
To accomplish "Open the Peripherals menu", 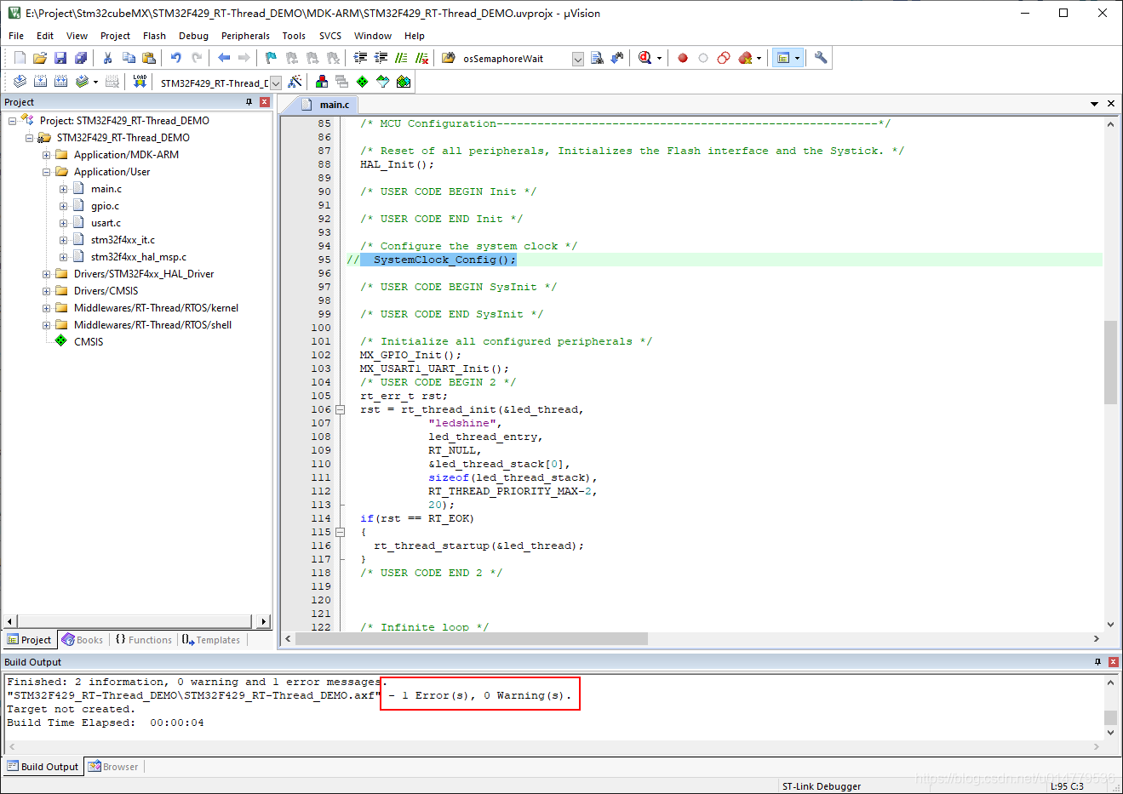I will pyautogui.click(x=245, y=36).
